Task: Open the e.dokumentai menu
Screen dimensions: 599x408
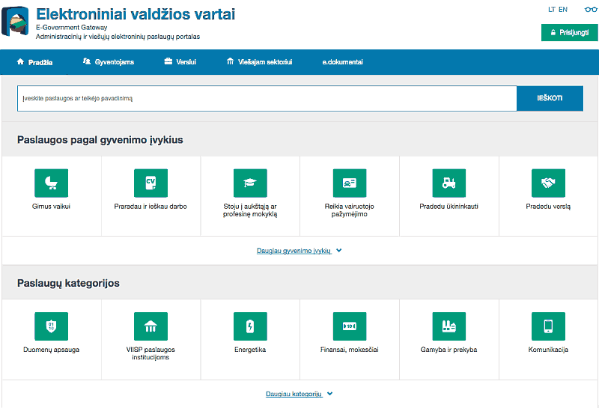Action: (x=342, y=62)
